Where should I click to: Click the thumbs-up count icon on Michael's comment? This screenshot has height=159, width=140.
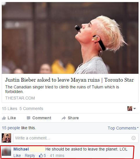click(41, 155)
